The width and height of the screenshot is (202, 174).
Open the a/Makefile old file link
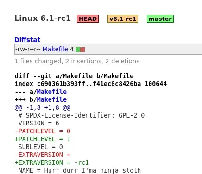point(52,92)
